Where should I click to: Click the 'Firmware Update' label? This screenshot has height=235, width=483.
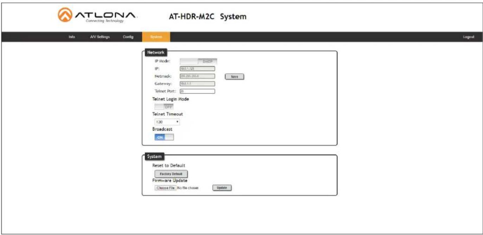170,180
